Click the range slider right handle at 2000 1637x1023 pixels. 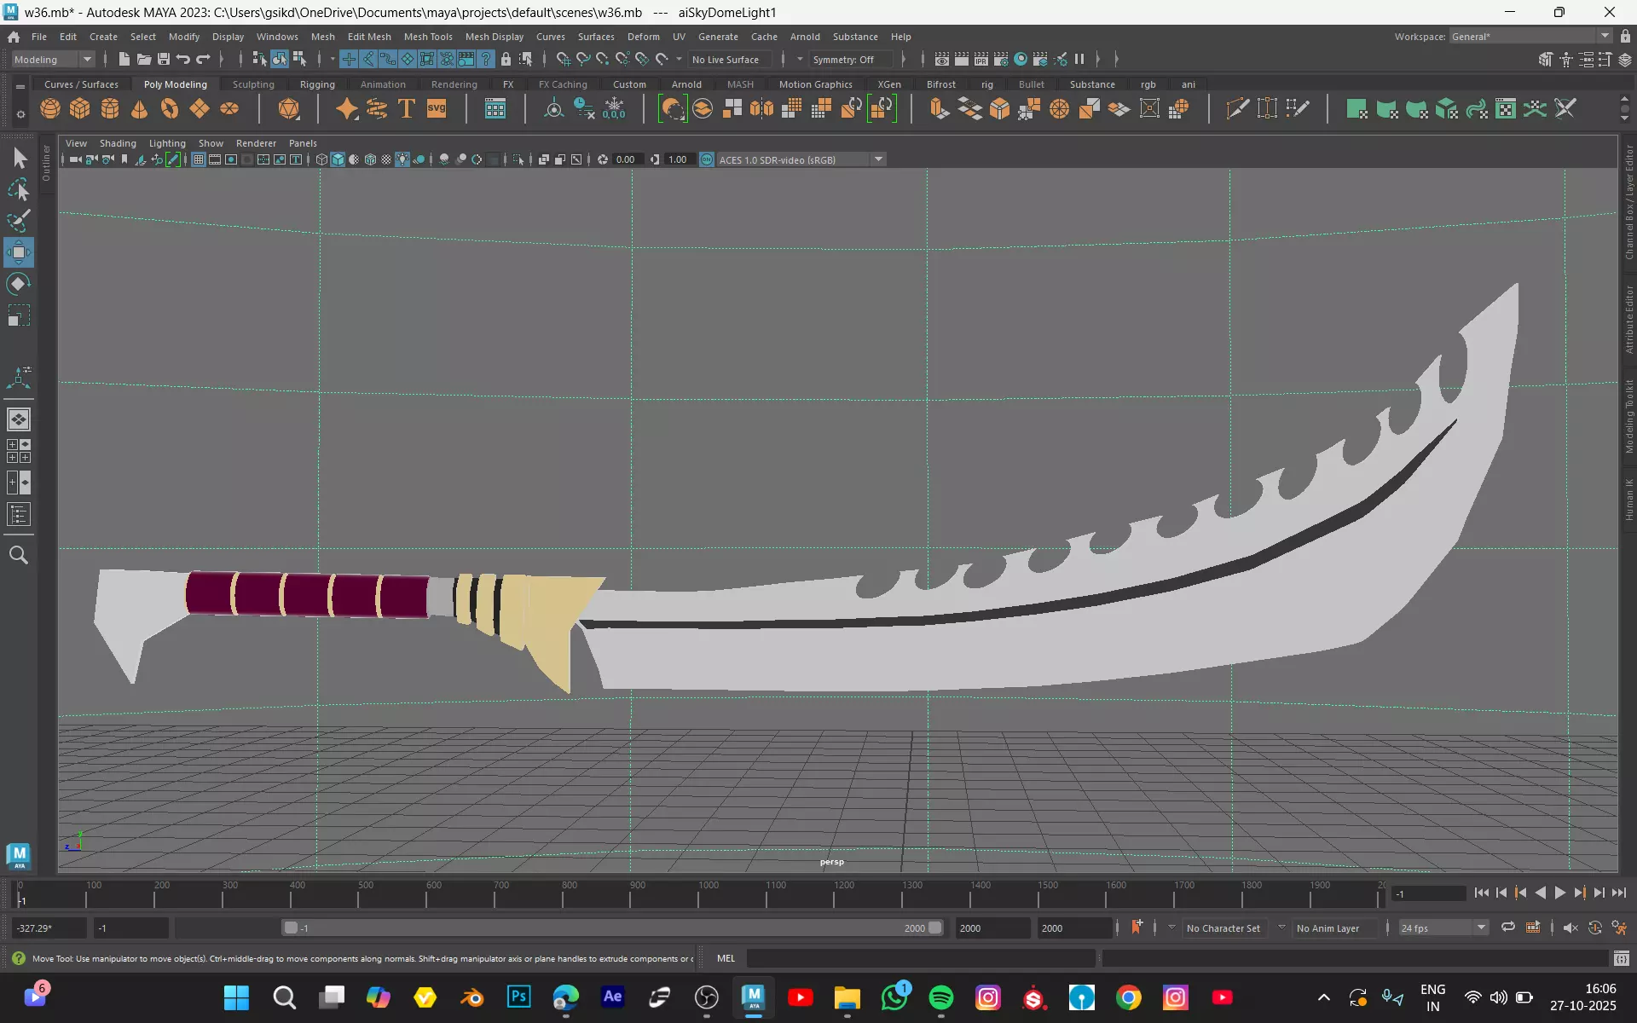[x=935, y=928]
